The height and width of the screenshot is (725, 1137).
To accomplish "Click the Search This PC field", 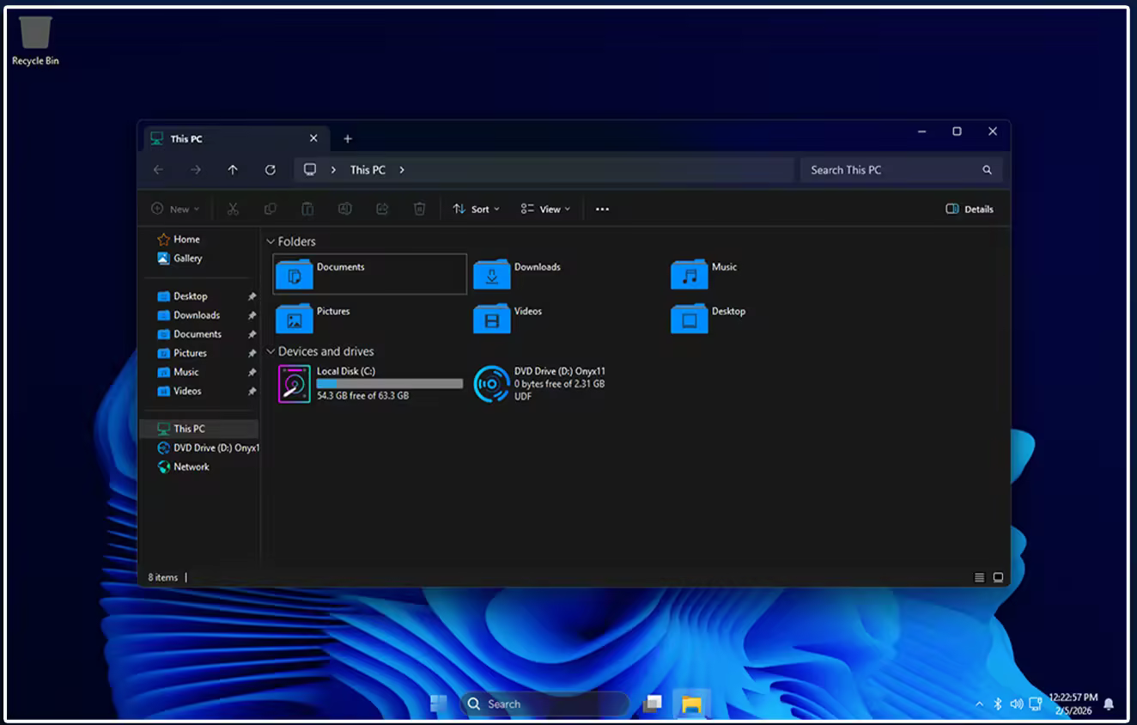I will (x=889, y=170).
